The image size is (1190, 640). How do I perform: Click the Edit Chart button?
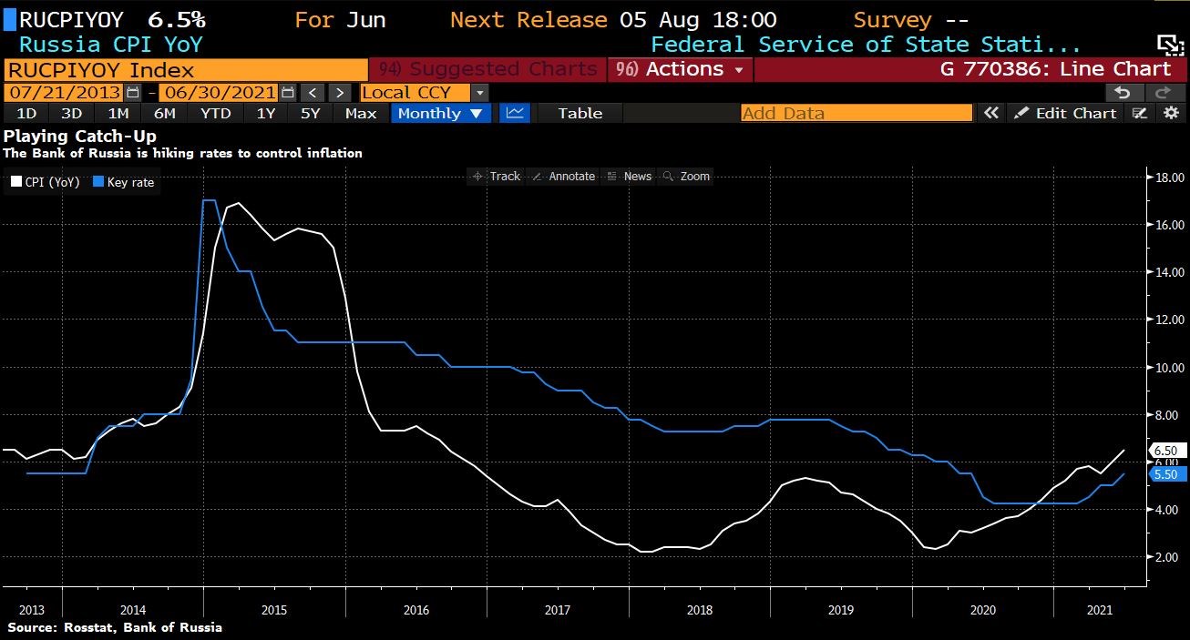tap(1065, 113)
